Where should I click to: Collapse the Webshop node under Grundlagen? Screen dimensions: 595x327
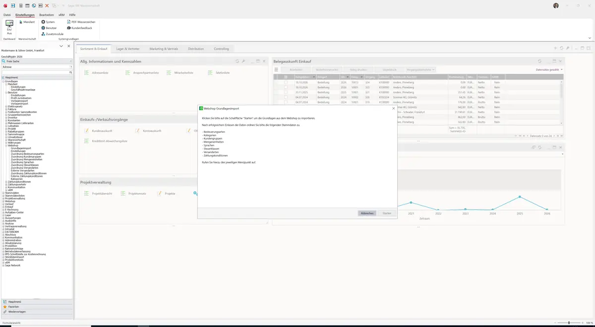pos(6,145)
